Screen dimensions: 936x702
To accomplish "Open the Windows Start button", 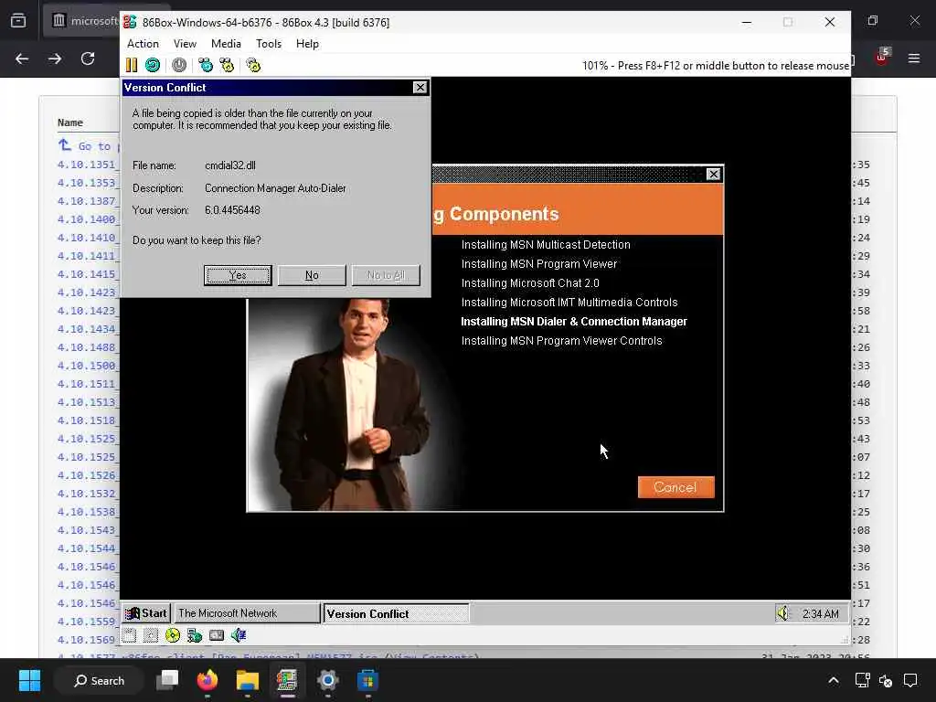I will [x=29, y=680].
